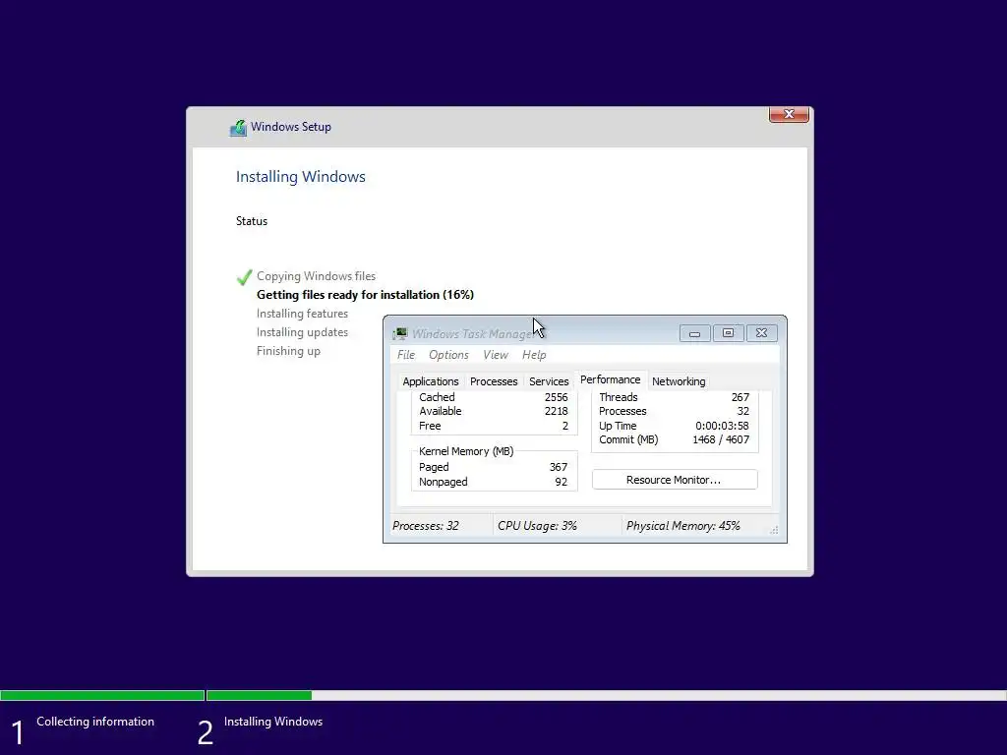Click the 'Copying Windows files' status line
Image resolution: width=1007 pixels, height=755 pixels.
316,276
